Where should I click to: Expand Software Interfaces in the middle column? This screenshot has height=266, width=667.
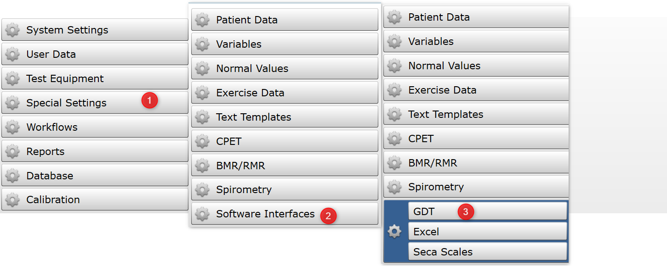click(285, 214)
